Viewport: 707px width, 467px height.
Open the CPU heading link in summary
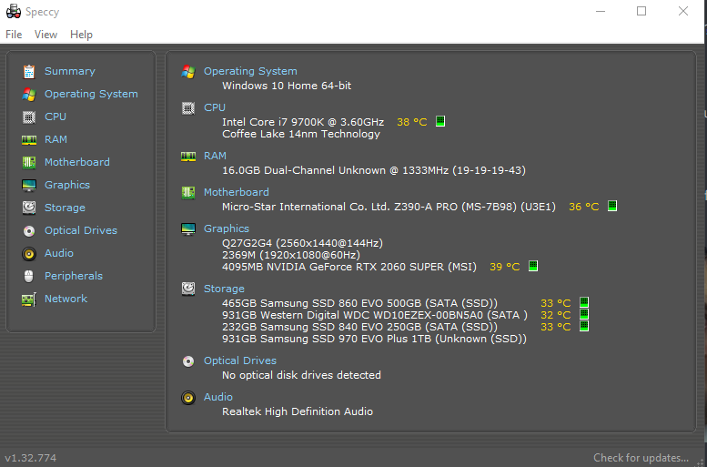(214, 107)
